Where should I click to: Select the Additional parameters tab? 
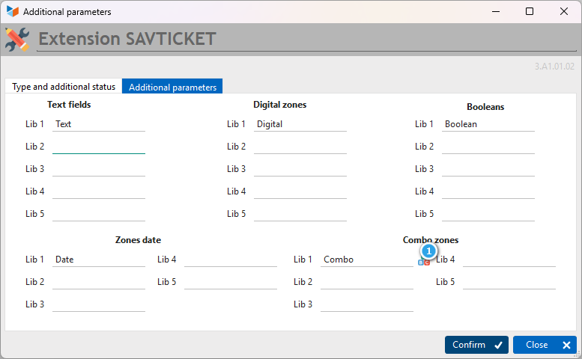pyautogui.click(x=172, y=86)
